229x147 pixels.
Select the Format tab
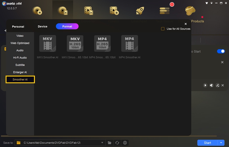coord(67,26)
